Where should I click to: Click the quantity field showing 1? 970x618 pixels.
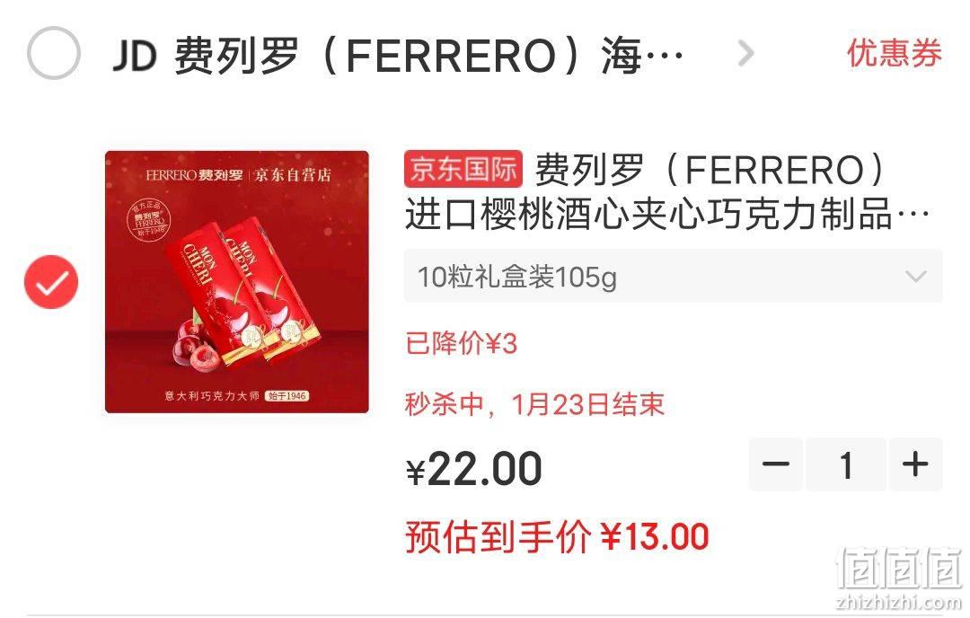pyautogui.click(x=846, y=464)
